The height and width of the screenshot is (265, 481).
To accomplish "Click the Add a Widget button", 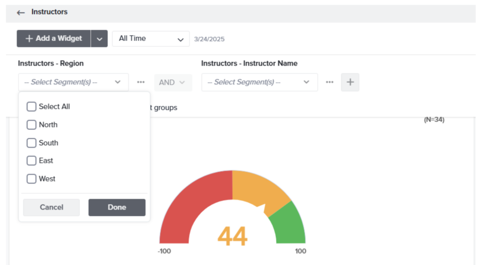I will tap(54, 39).
